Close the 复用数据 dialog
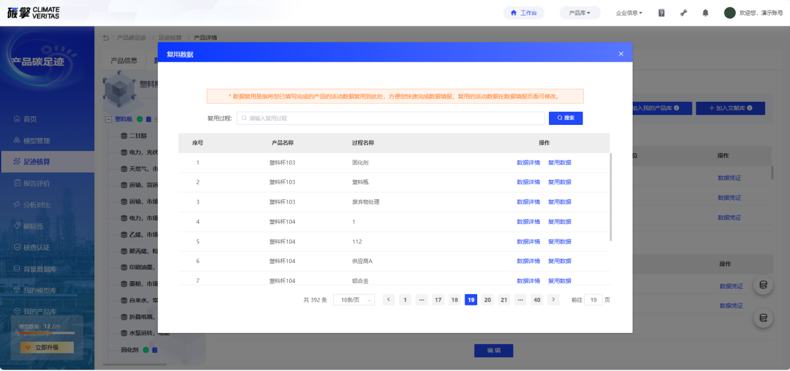Image resolution: width=790 pixels, height=371 pixels. tap(621, 54)
